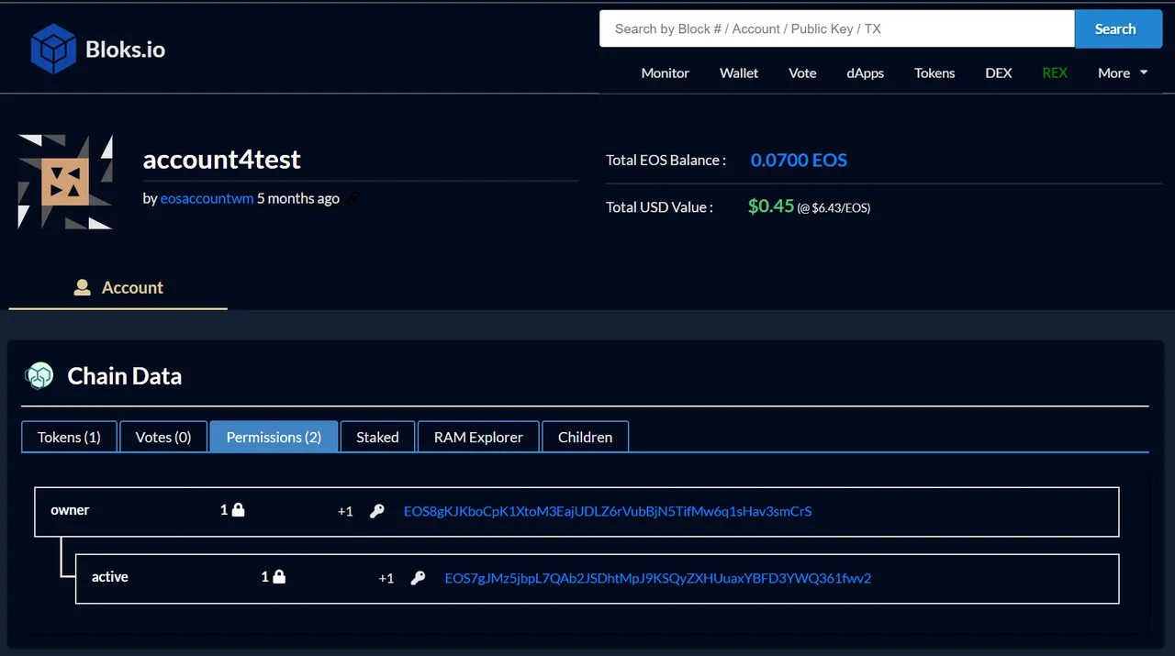Open the Children tab
Image resolution: width=1175 pixels, height=656 pixels.
(585, 437)
